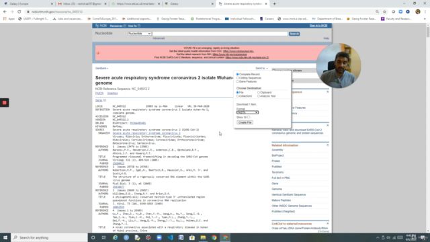Choose File as destination
430x242 pixels.
click(237, 93)
